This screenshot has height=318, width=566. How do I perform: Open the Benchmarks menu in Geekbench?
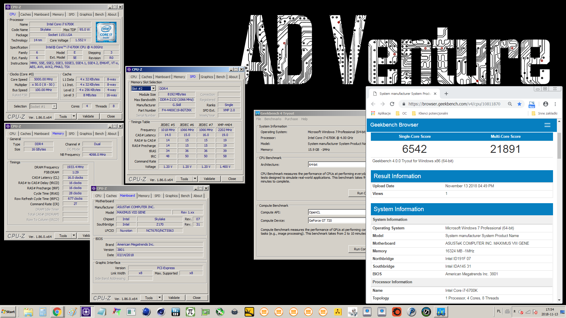tap(273, 119)
